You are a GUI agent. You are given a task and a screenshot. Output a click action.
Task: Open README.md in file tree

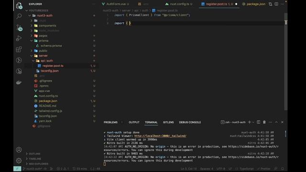[x=47, y=106]
